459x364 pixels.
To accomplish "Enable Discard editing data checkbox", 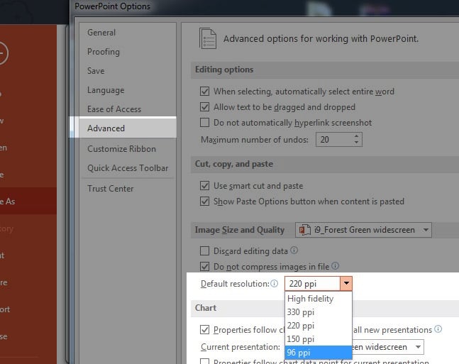I will [x=205, y=251].
